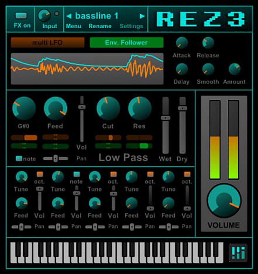258x274 pixels.
Task: Enable the note toggle in the filter section
Action: pyautogui.click(x=19, y=158)
